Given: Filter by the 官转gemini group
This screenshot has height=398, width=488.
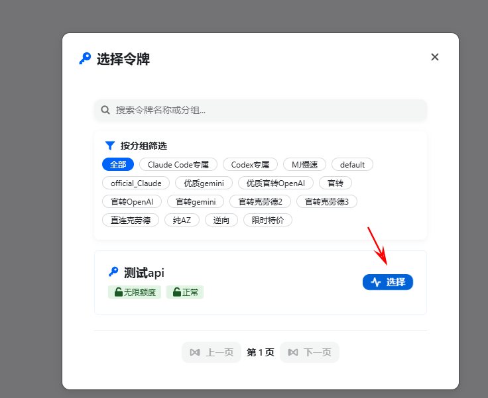Looking at the screenshot, I should pos(196,202).
